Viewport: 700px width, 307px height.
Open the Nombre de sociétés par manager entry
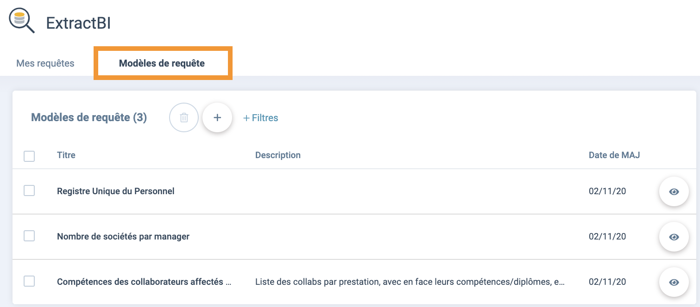(123, 236)
